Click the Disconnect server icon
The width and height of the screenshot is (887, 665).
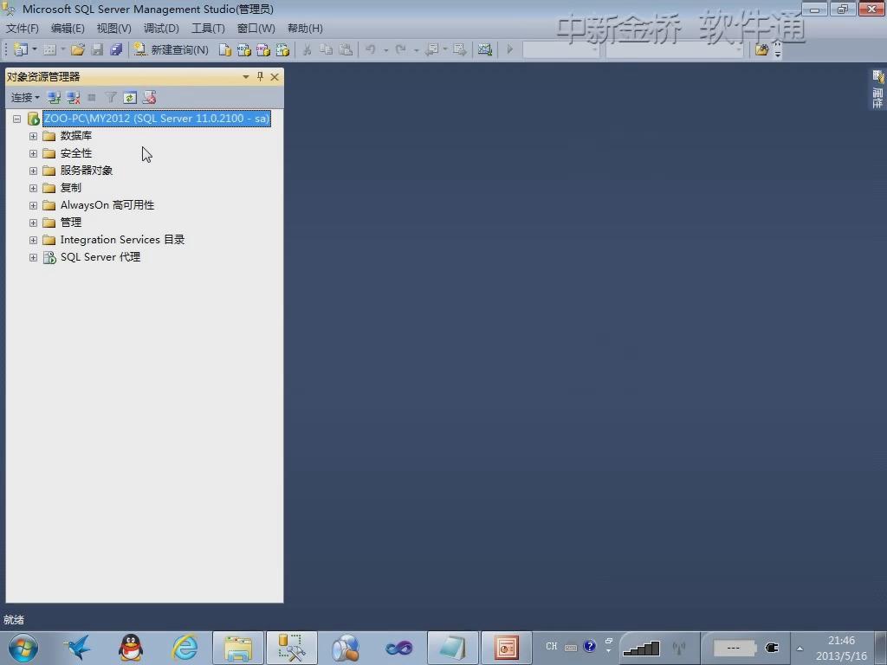(x=73, y=98)
